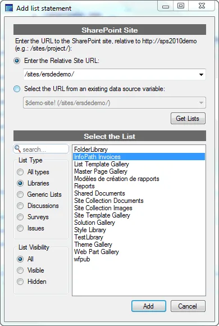This screenshot has width=219, height=326.
Task: Select the wfpub entry
Action: point(139,259)
